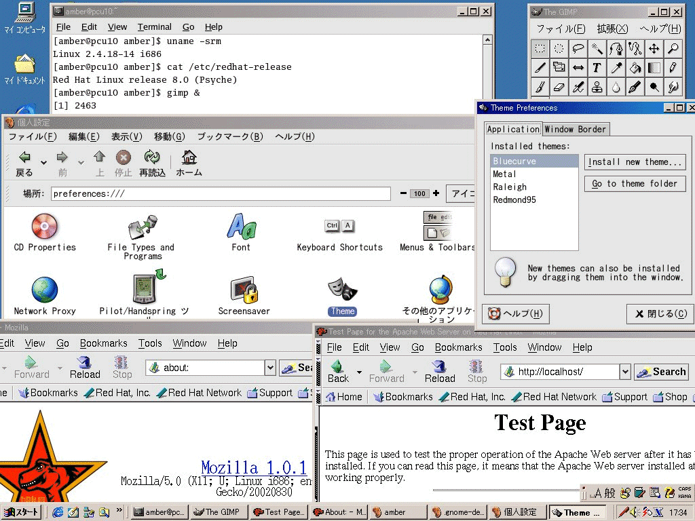The image size is (695, 521).
Task: Click the Search button in Test Page Mozilla
Action: 661,372
